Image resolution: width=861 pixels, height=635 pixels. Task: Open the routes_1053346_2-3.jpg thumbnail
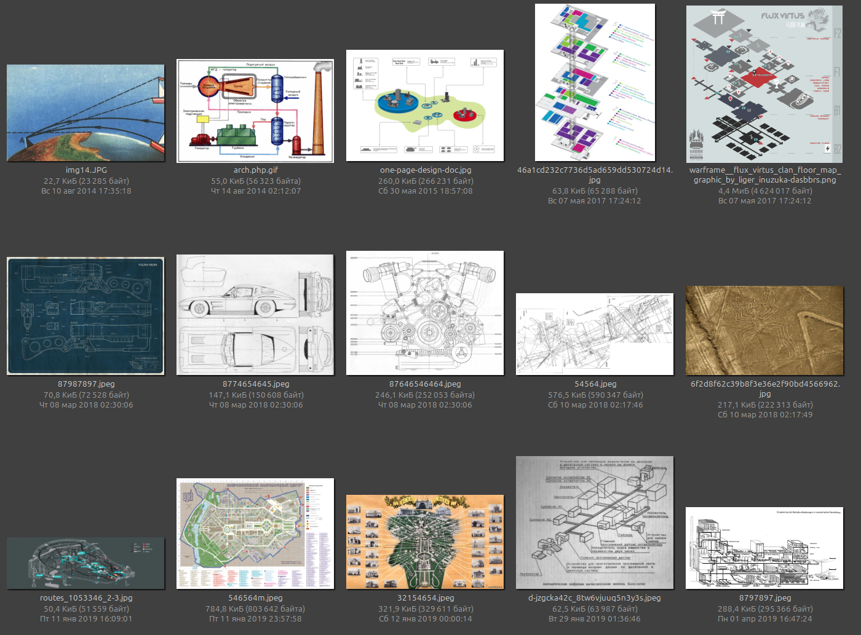85,563
